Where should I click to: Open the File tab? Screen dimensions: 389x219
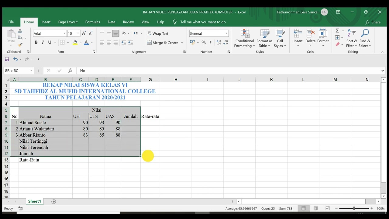pos(11,22)
